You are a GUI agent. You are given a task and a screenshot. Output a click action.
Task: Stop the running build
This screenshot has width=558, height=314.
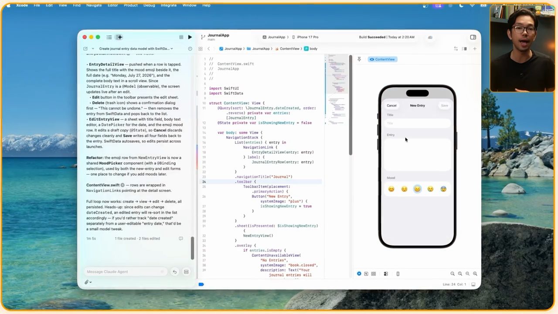coord(181,37)
